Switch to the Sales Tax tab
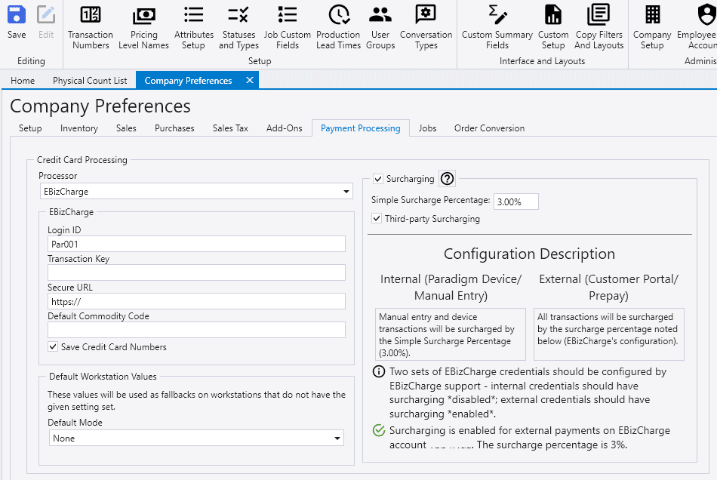This screenshot has width=717, height=480. click(x=230, y=128)
